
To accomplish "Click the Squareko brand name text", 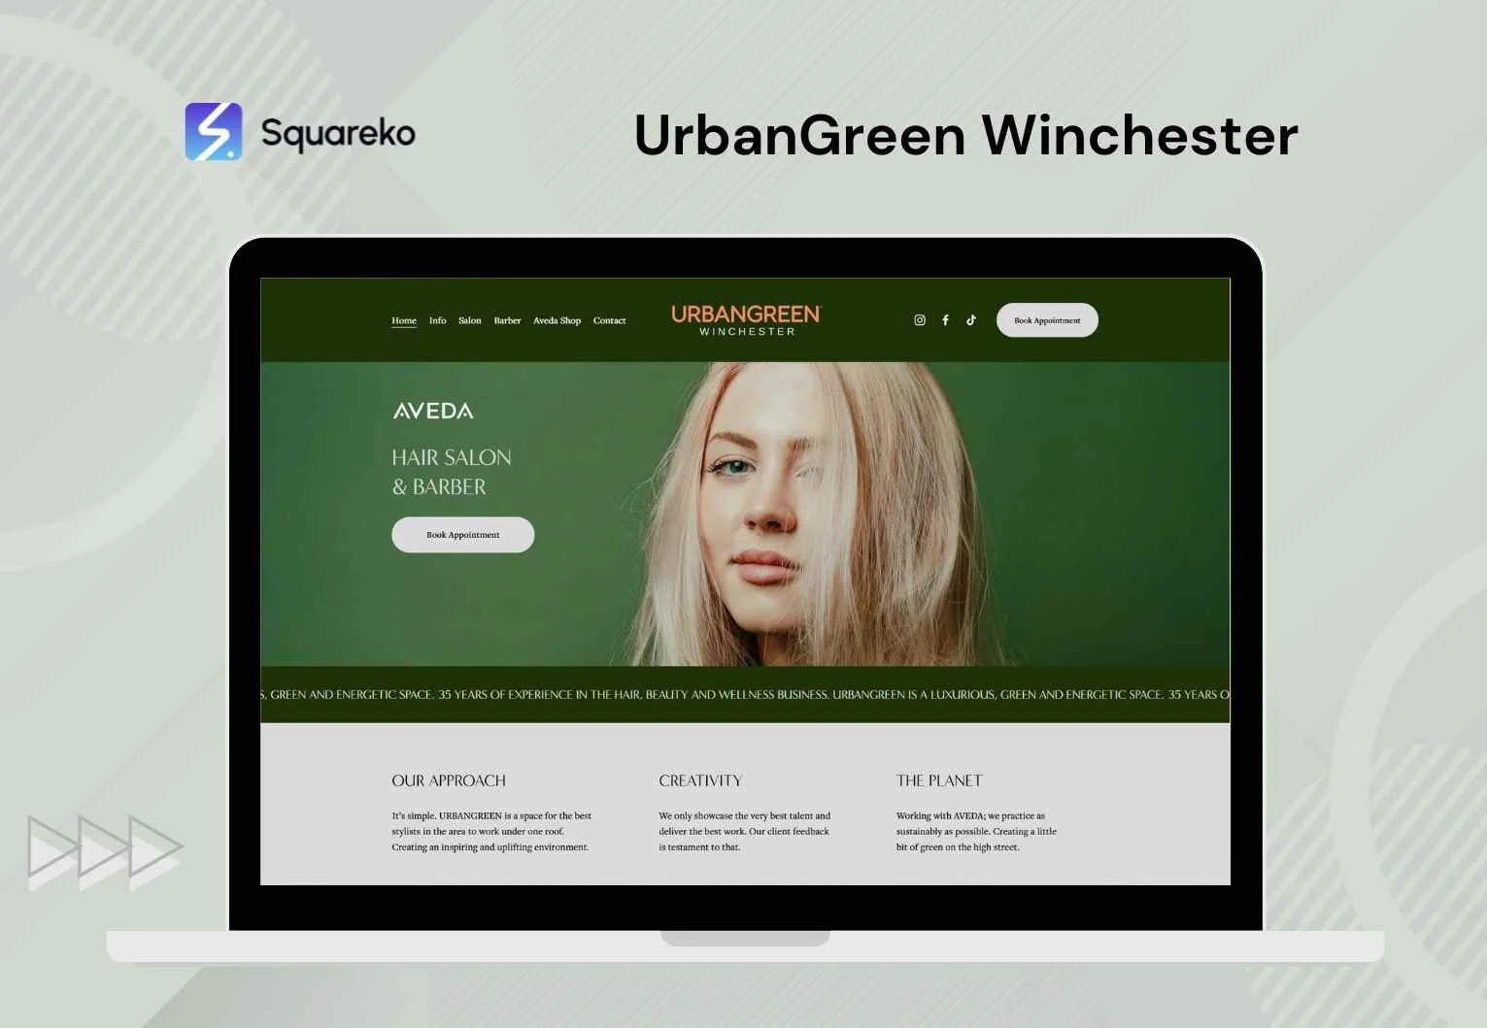I will pos(338,133).
